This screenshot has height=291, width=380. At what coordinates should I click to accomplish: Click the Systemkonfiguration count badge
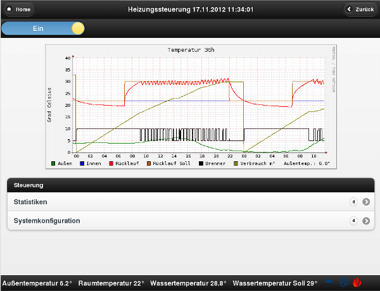[353, 221]
